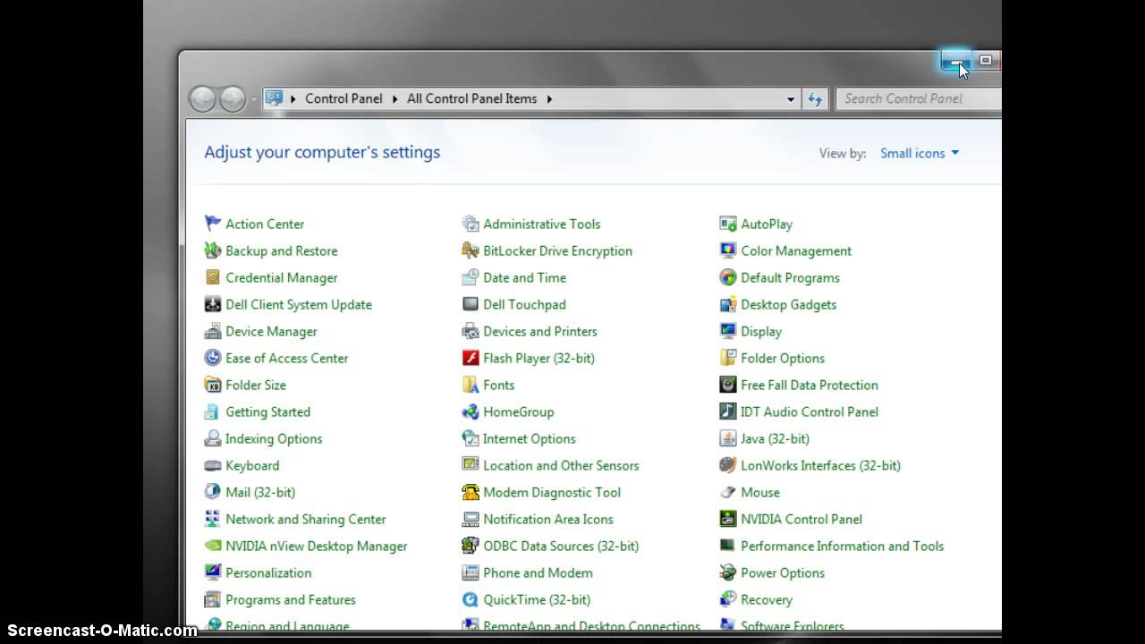Expand the address bar history dropdown arrow
This screenshot has height=644, width=1145.
pyautogui.click(x=791, y=99)
